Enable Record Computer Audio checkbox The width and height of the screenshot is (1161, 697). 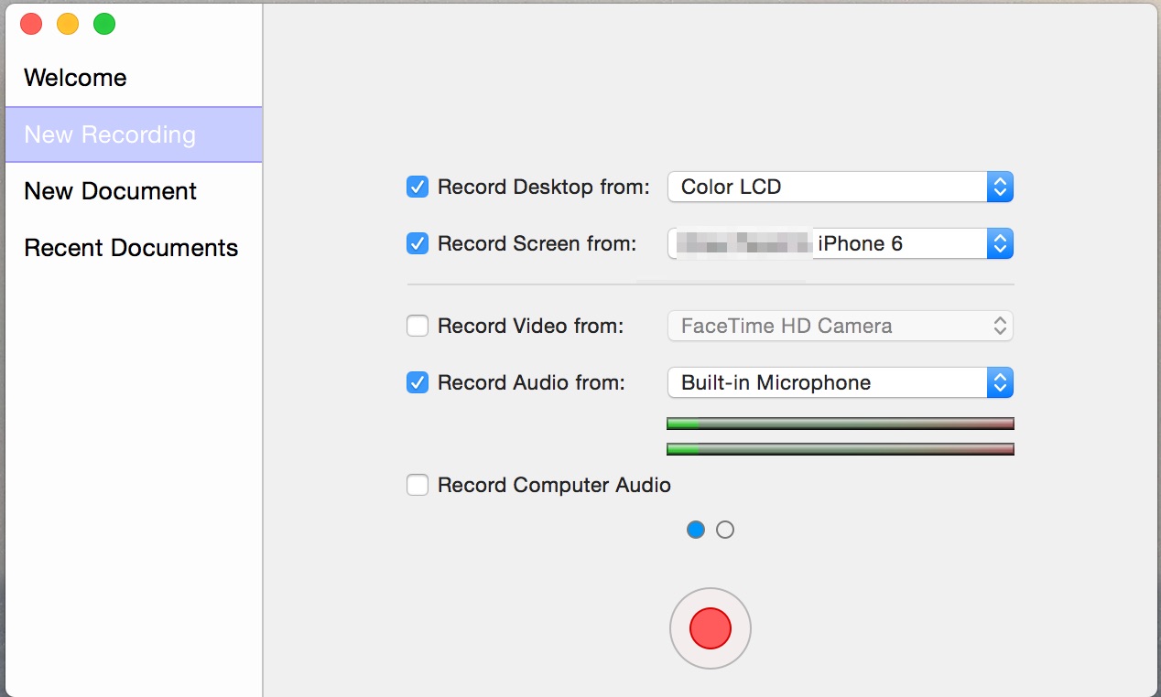click(418, 485)
